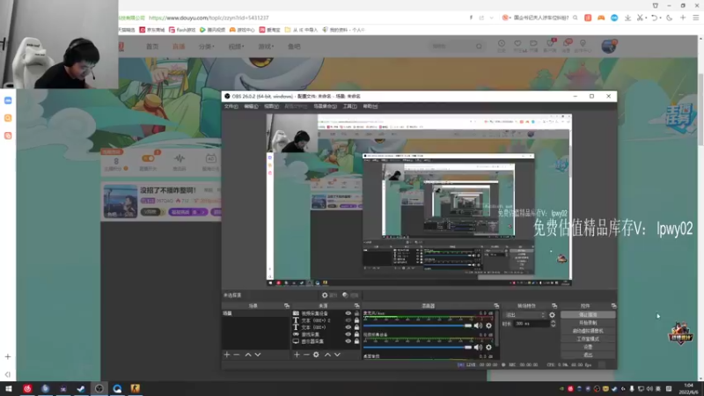This screenshot has width=704, height=396.
Task: Click Start Recording button in controls
Action: pos(588,323)
